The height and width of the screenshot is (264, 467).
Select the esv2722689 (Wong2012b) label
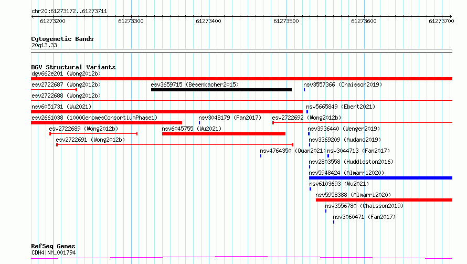point(83,129)
